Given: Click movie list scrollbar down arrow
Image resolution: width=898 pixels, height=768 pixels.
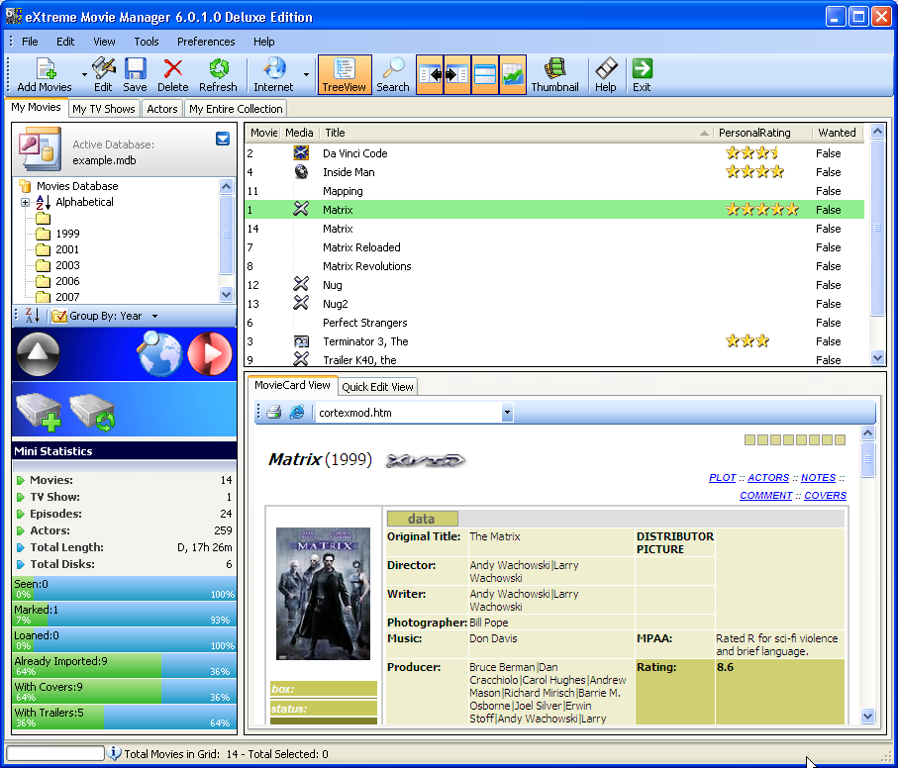Looking at the screenshot, I should (x=877, y=357).
